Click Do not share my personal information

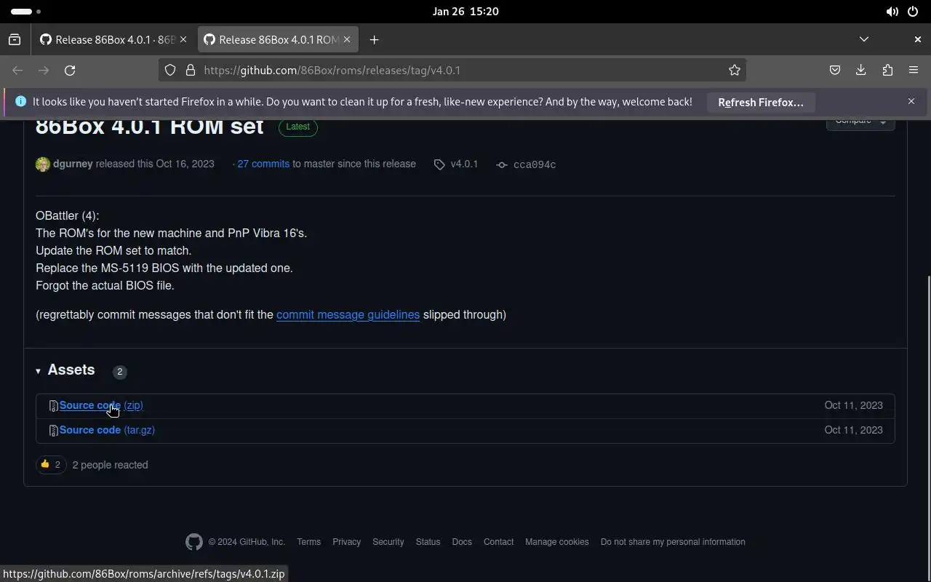click(673, 542)
